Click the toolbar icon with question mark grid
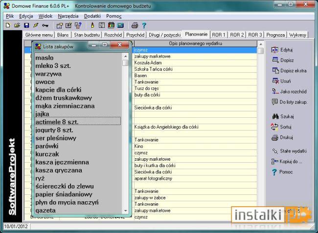The image size is (318, 233). point(78,25)
